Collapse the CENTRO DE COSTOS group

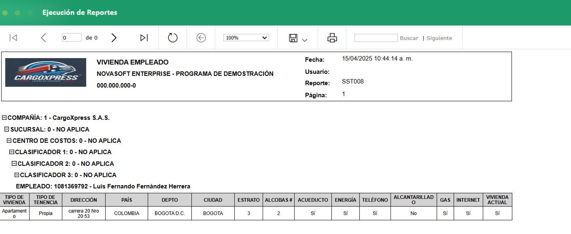coord(9,140)
